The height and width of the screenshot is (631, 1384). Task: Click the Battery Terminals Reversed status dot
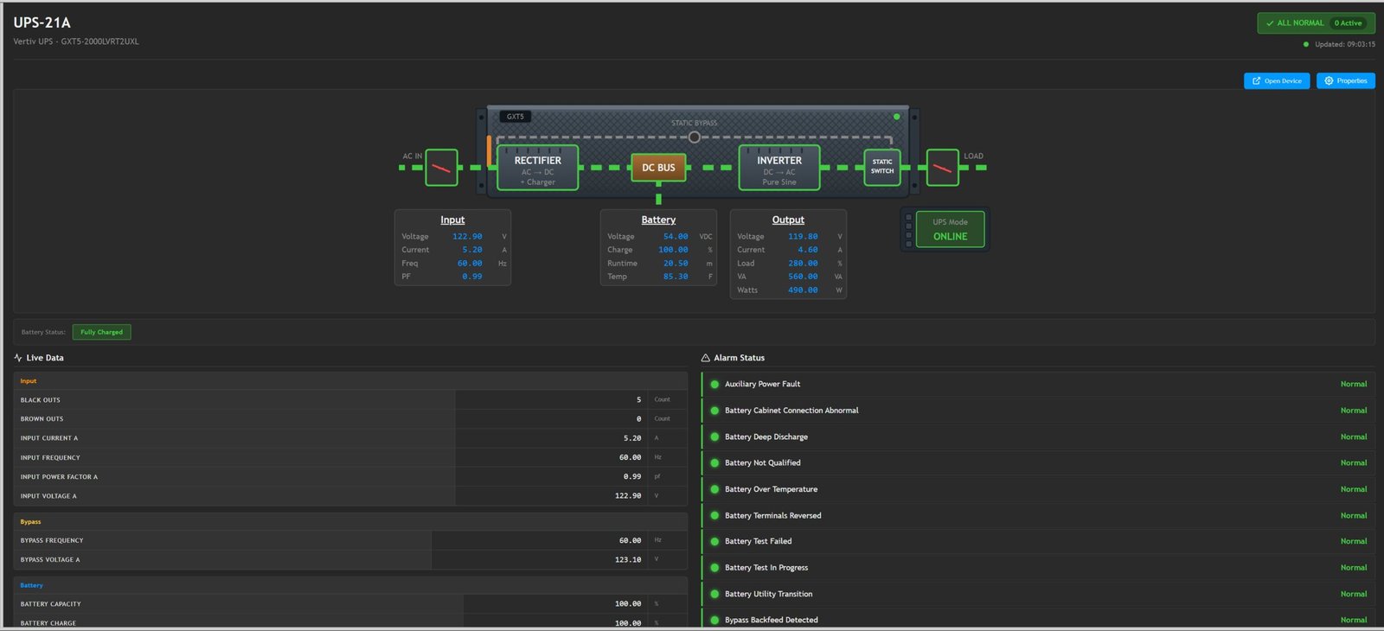[714, 516]
